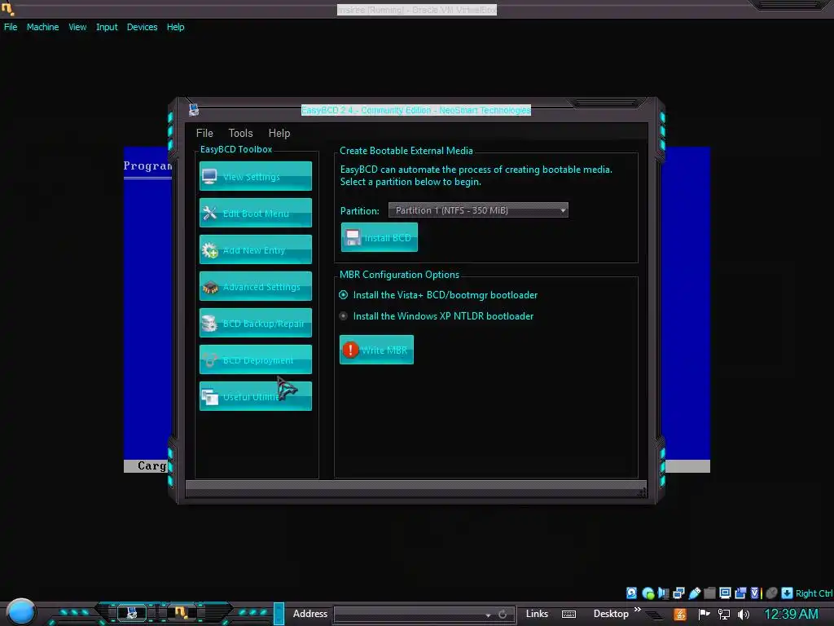The height and width of the screenshot is (626, 834).
Task: Open VirtualBox View menu
Action: tap(77, 27)
